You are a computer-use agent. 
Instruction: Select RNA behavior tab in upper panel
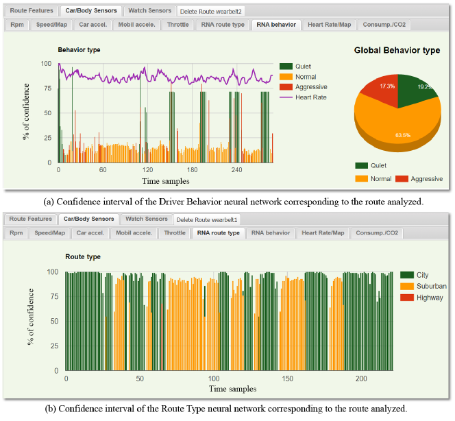pos(276,25)
